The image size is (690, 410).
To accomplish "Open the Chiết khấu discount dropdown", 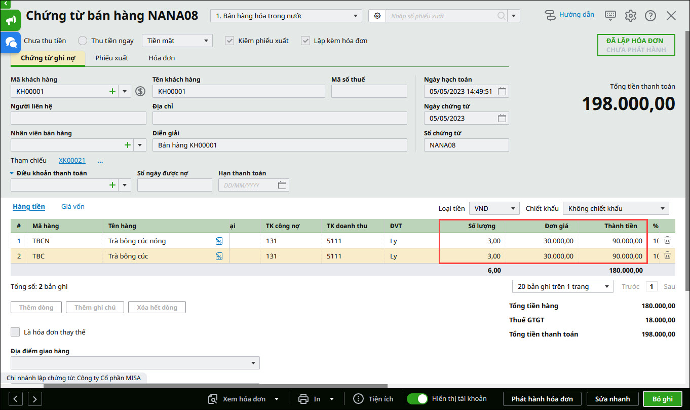I will [616, 208].
